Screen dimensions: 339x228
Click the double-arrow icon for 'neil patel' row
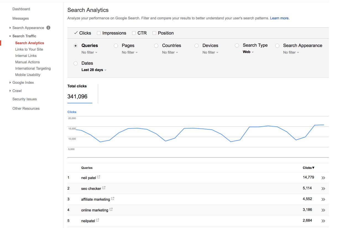click(x=323, y=178)
